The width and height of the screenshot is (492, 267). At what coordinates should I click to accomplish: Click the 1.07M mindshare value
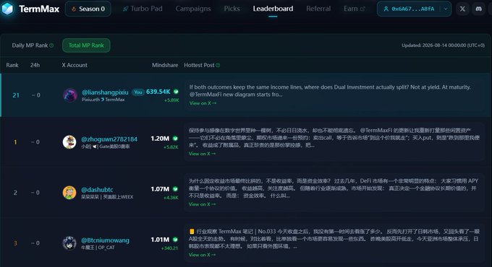[160, 189]
